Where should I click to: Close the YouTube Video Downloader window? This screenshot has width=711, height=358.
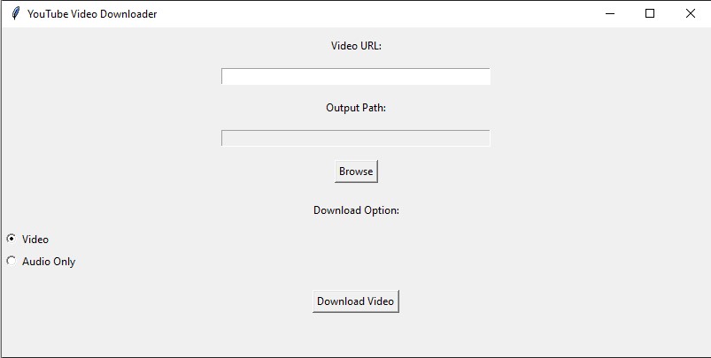pyautogui.click(x=691, y=13)
